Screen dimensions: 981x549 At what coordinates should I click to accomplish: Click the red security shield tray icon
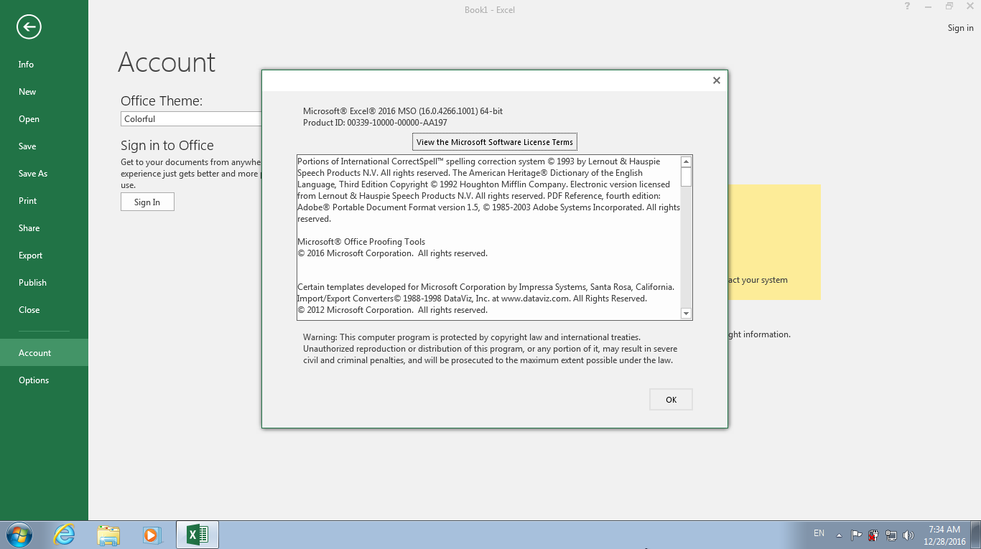[x=873, y=535]
